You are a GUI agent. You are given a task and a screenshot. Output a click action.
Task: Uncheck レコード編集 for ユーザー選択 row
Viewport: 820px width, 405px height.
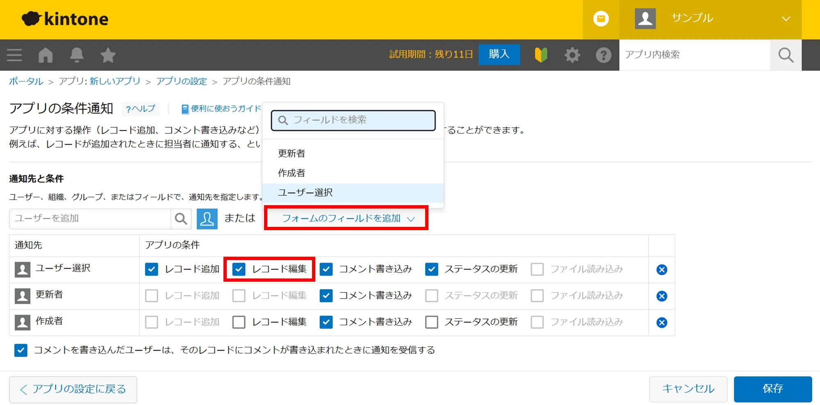(239, 269)
